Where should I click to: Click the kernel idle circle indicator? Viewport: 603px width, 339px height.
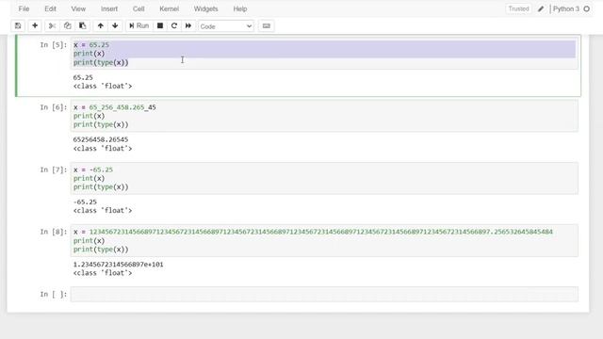point(586,8)
